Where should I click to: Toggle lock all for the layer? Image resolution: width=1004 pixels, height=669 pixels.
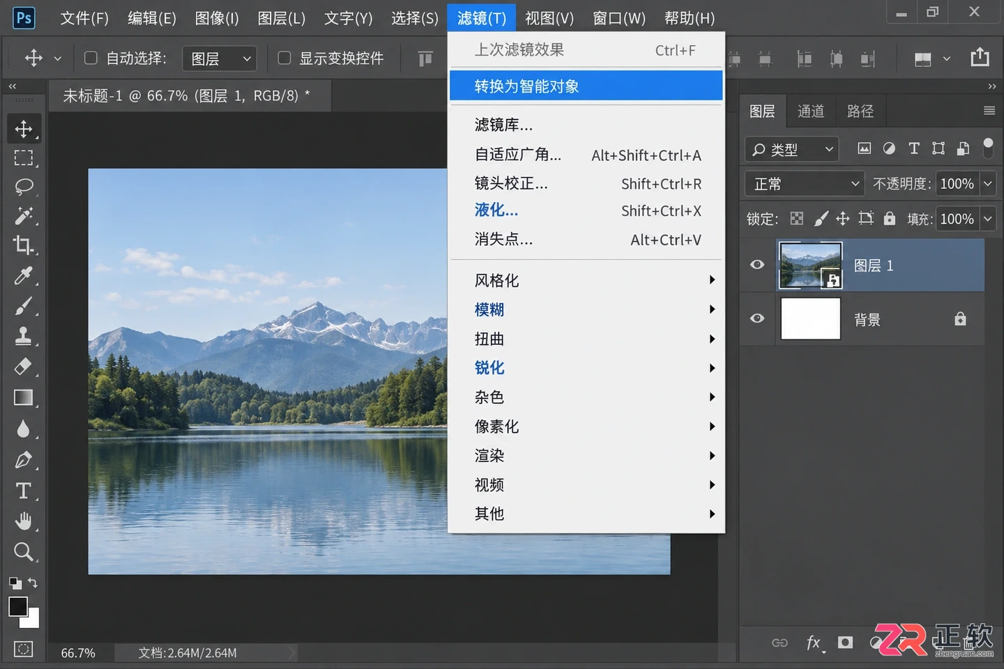pos(890,219)
